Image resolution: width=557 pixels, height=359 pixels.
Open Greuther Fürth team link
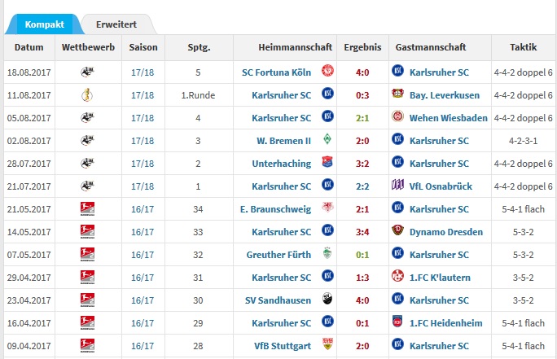click(278, 255)
